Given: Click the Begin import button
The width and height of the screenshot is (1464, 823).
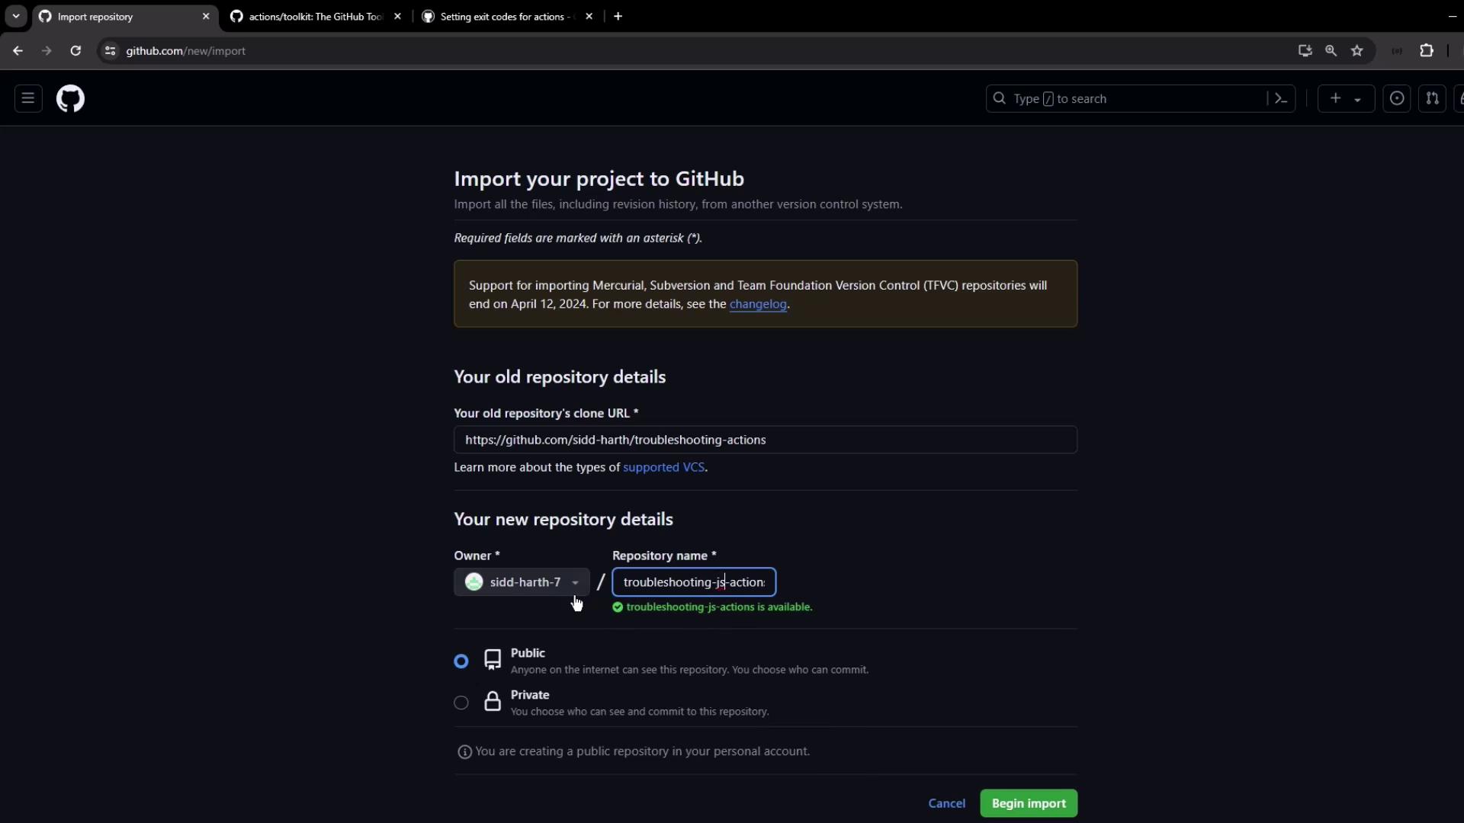Looking at the screenshot, I should coord(1028,803).
